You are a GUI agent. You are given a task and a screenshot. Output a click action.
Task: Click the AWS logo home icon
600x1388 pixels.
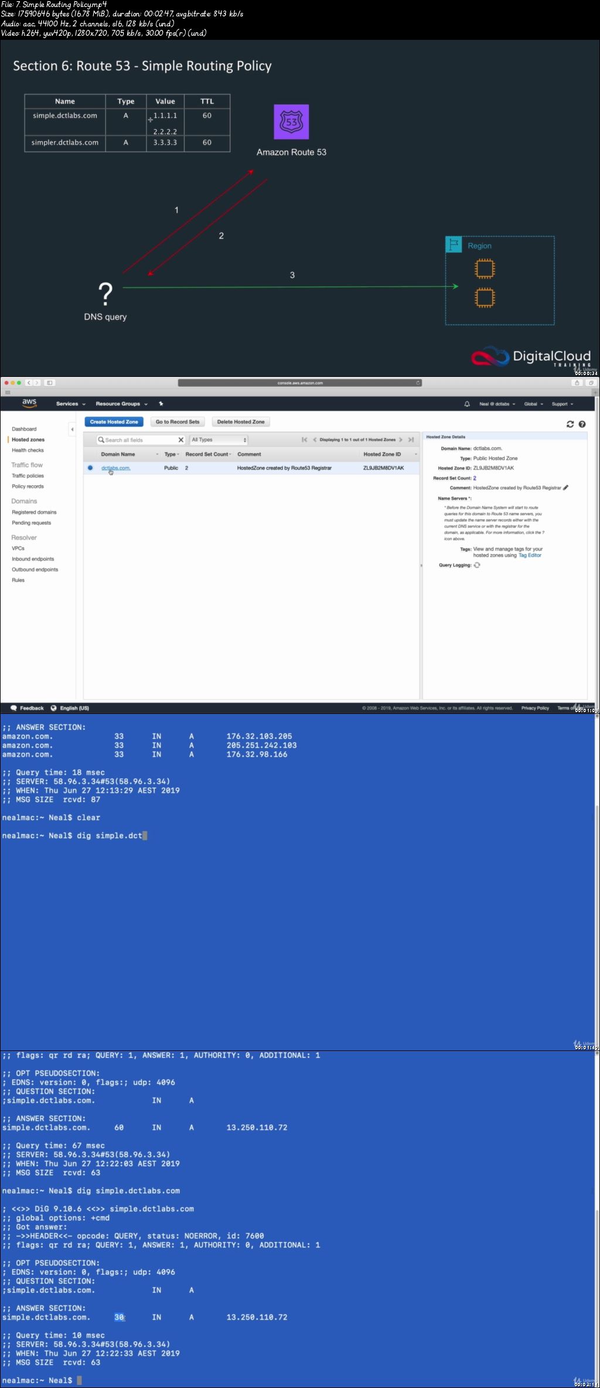click(x=29, y=403)
